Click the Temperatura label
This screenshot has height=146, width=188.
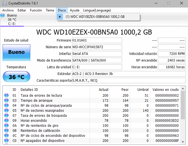pyautogui.click(x=16, y=67)
